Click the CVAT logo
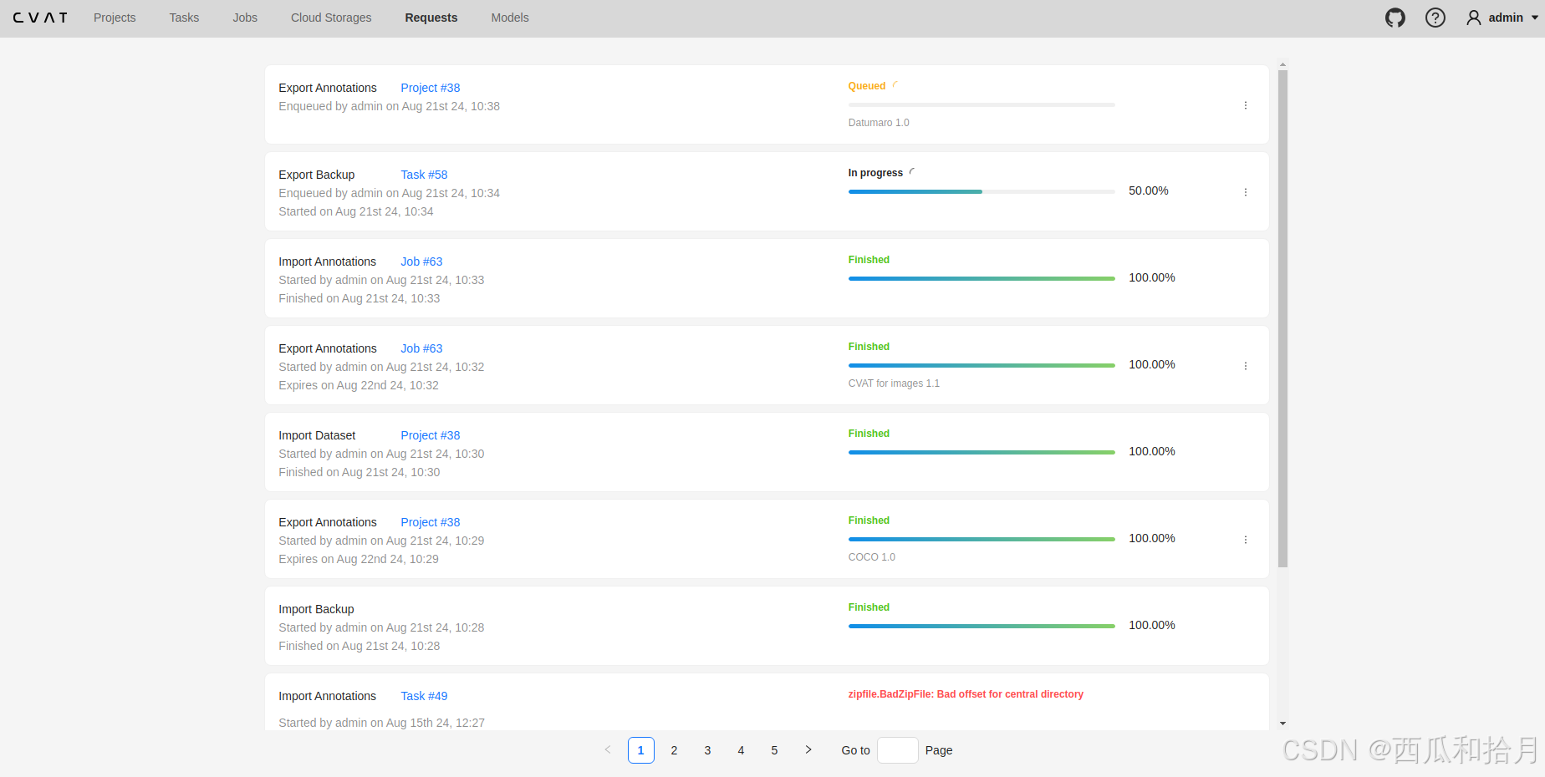This screenshot has height=777, width=1545. 40,18
